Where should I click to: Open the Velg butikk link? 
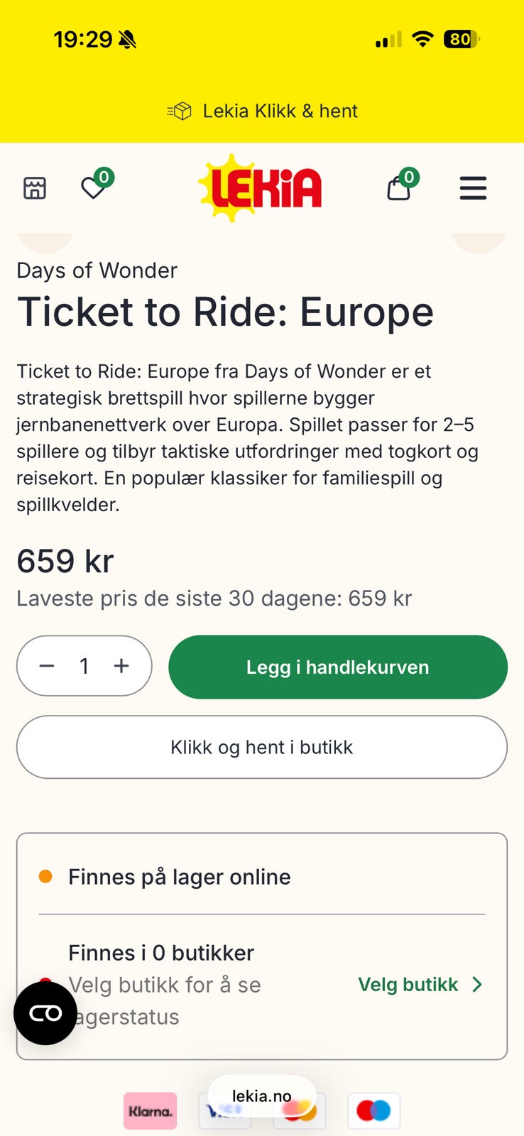coord(408,985)
